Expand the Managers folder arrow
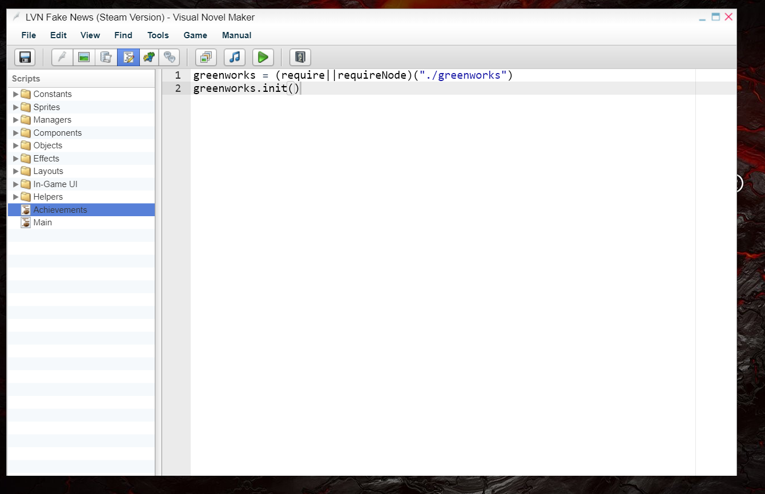 (x=15, y=120)
